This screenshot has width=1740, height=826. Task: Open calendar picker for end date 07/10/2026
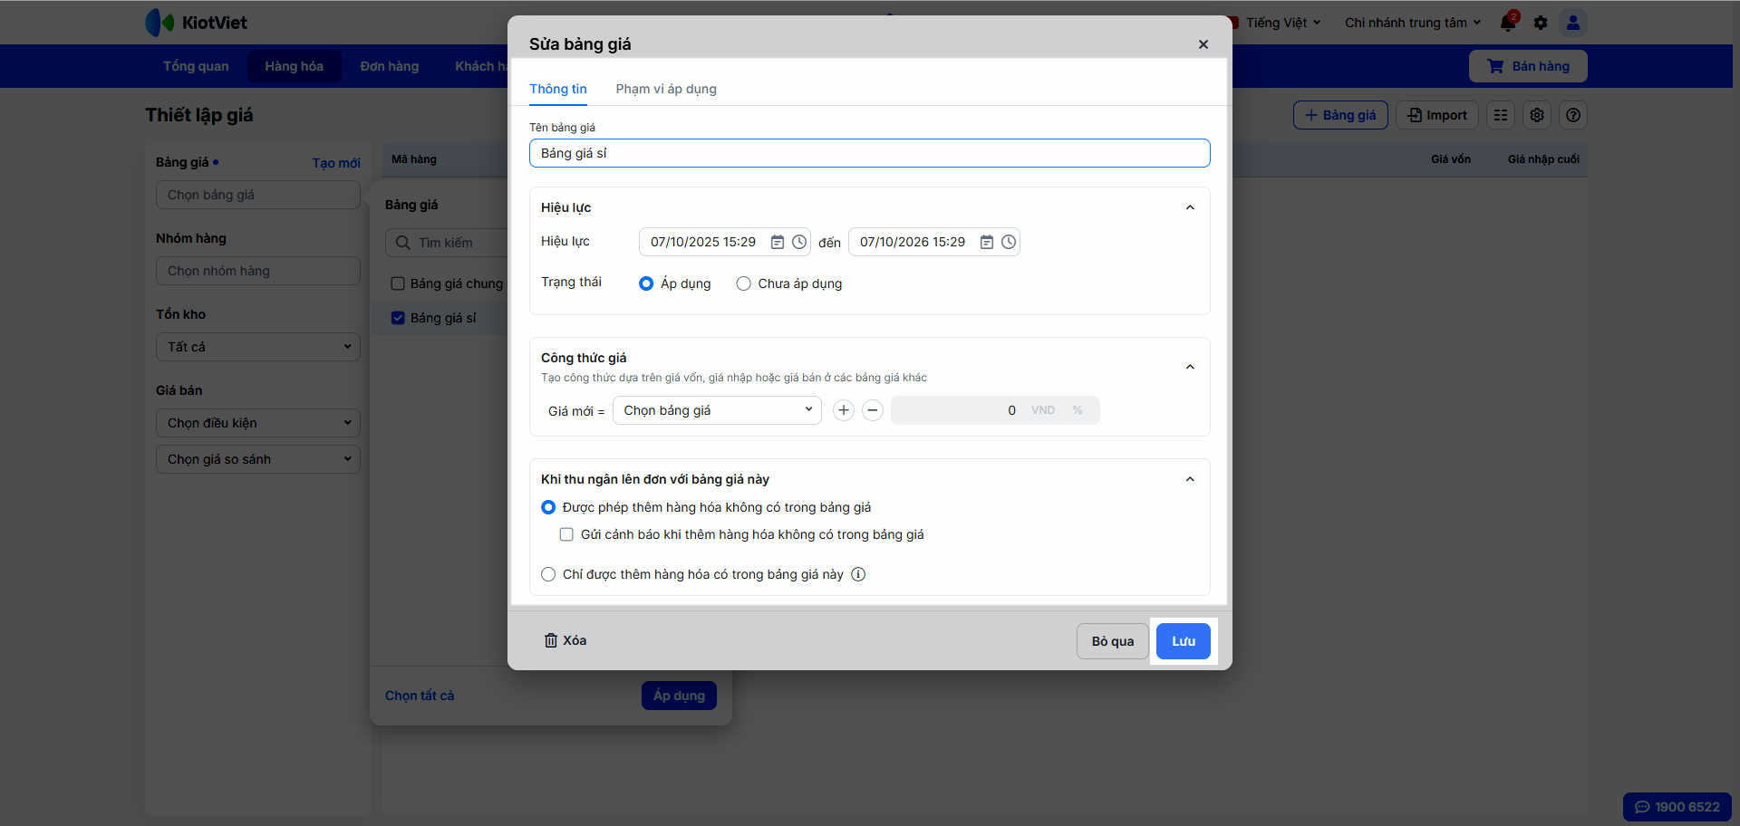point(987,242)
